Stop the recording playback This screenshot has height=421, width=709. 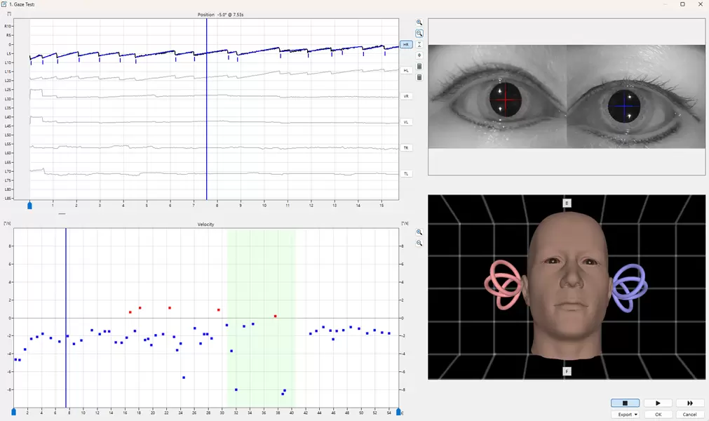tap(625, 403)
